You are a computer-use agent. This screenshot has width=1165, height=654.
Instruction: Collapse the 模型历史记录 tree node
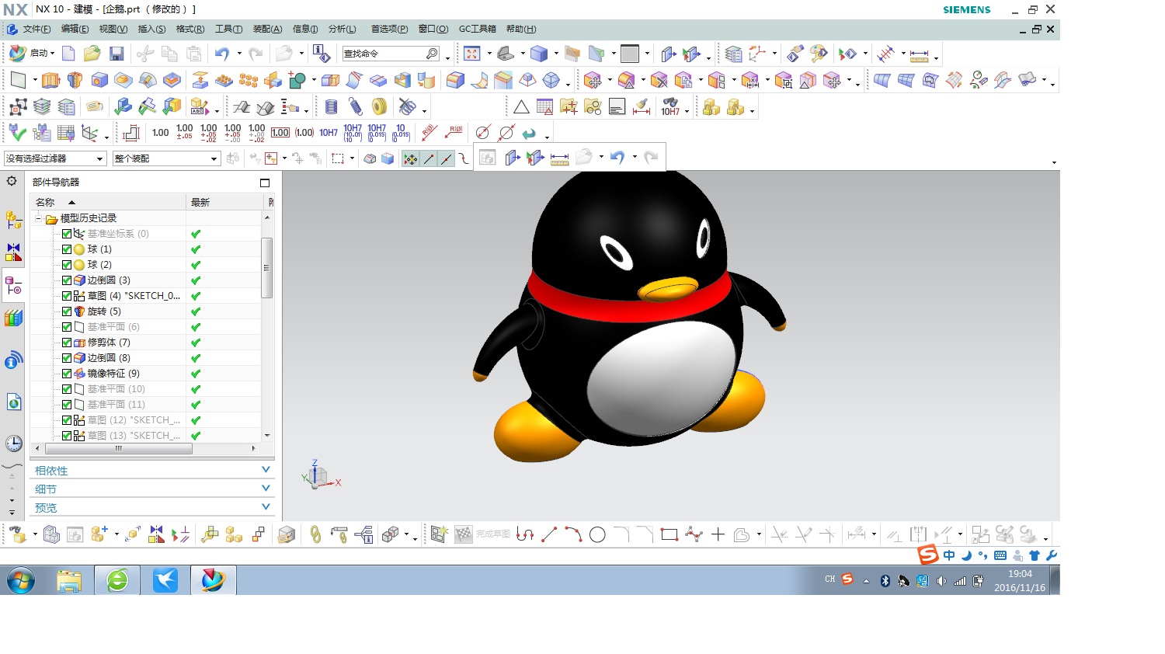38,218
